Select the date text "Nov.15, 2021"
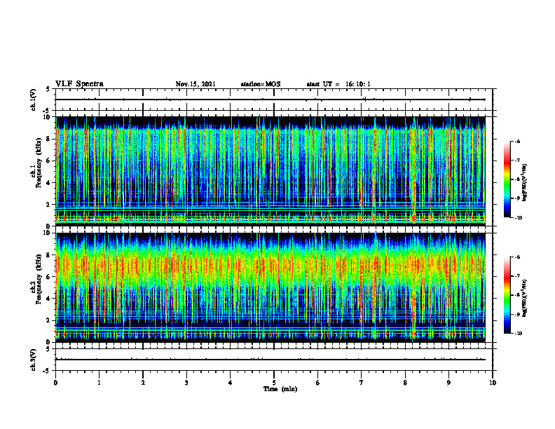 coord(196,84)
